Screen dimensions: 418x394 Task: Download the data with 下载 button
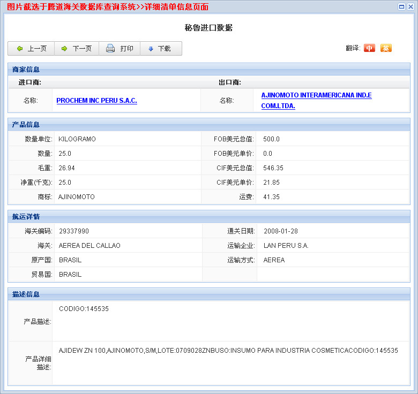coord(159,49)
